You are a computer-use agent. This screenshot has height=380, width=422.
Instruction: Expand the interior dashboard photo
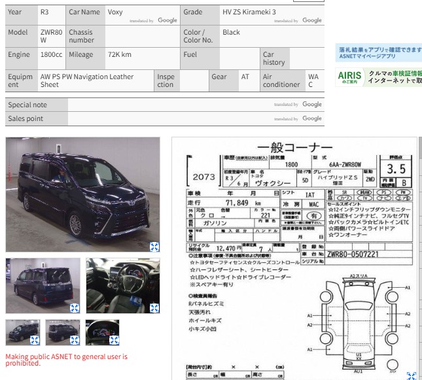pyautogui.click(x=154, y=308)
